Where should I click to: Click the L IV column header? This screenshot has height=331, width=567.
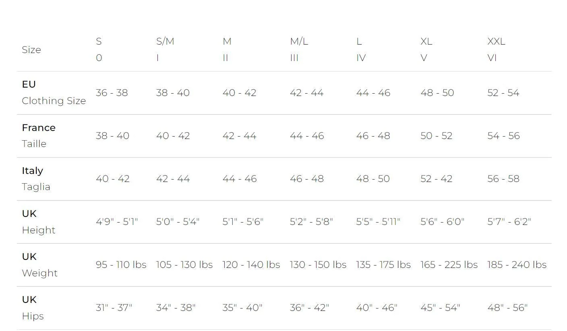pos(361,49)
